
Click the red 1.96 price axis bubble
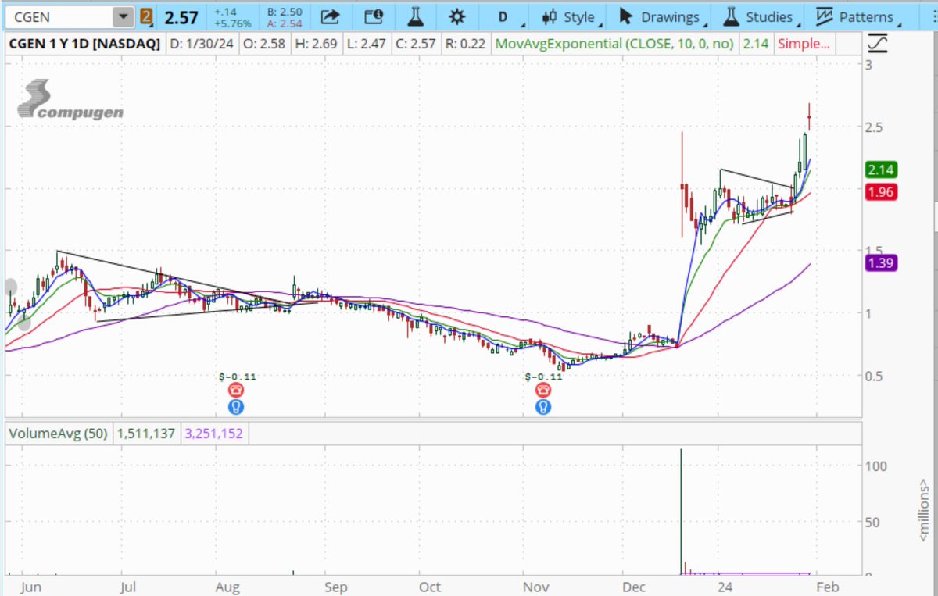pyautogui.click(x=881, y=192)
